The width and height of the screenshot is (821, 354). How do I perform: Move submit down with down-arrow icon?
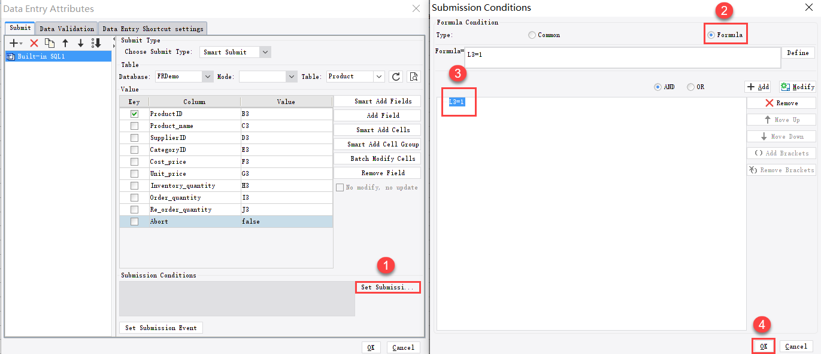80,43
